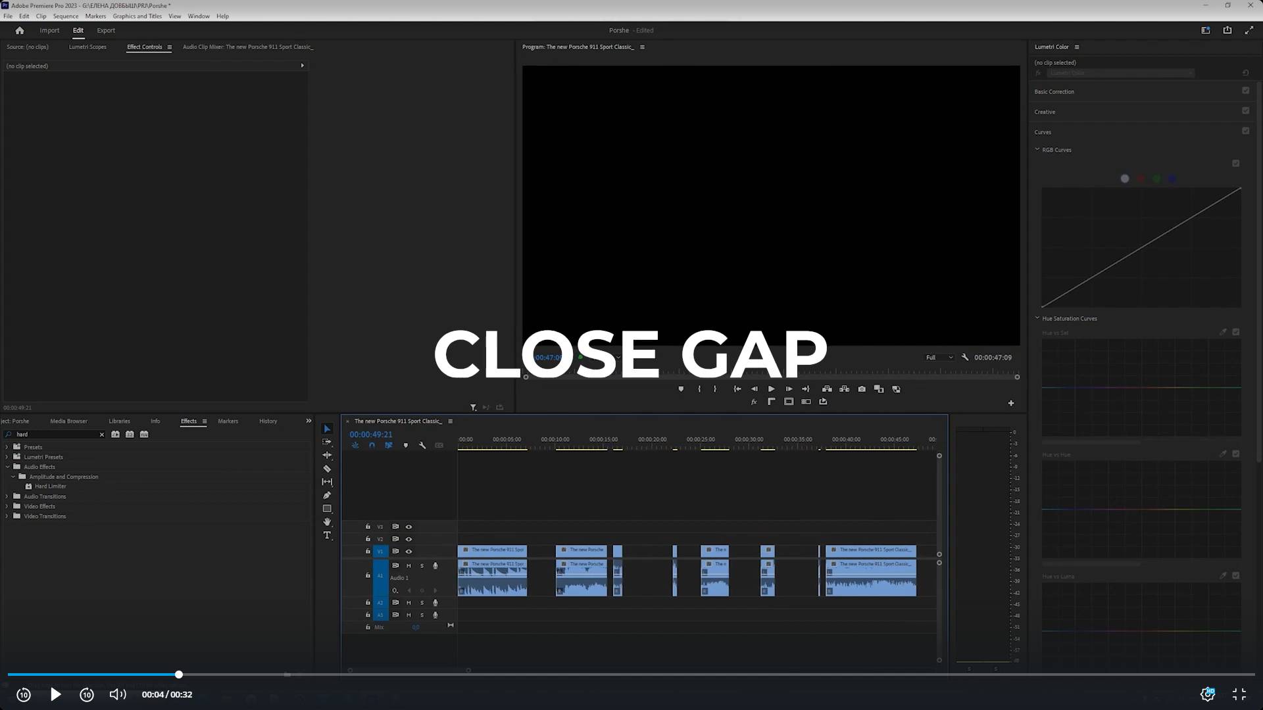
Task: Open the Export workspace
Action: tap(105, 30)
